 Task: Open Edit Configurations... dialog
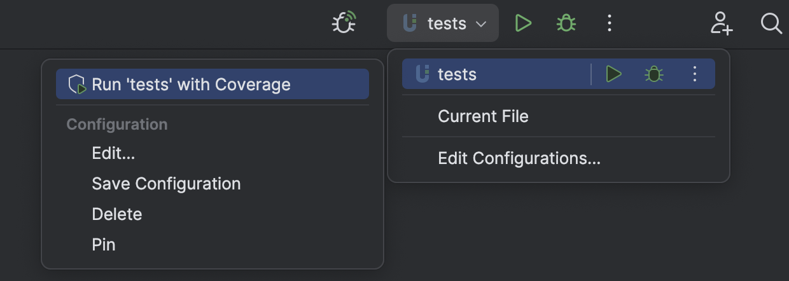tap(519, 158)
